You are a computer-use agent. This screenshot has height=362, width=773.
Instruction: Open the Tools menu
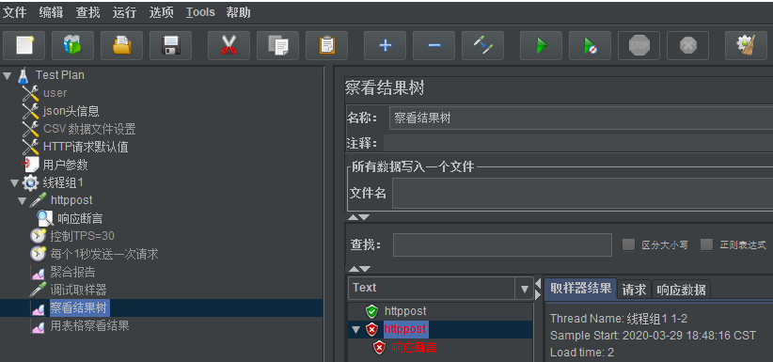click(x=200, y=13)
